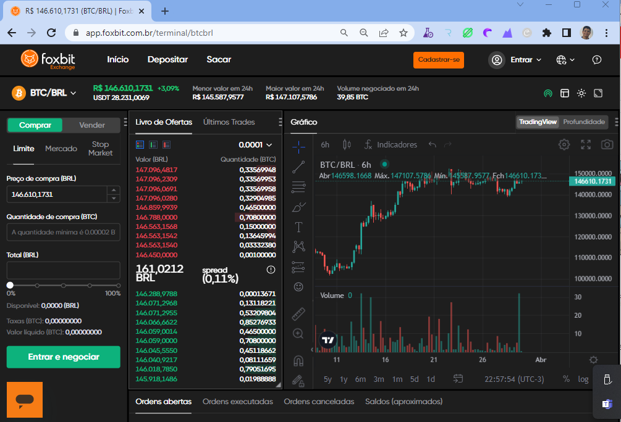Show both bids and asks order book view
Image resolution: width=621 pixels, height=422 pixels.
pyautogui.click(x=140, y=145)
